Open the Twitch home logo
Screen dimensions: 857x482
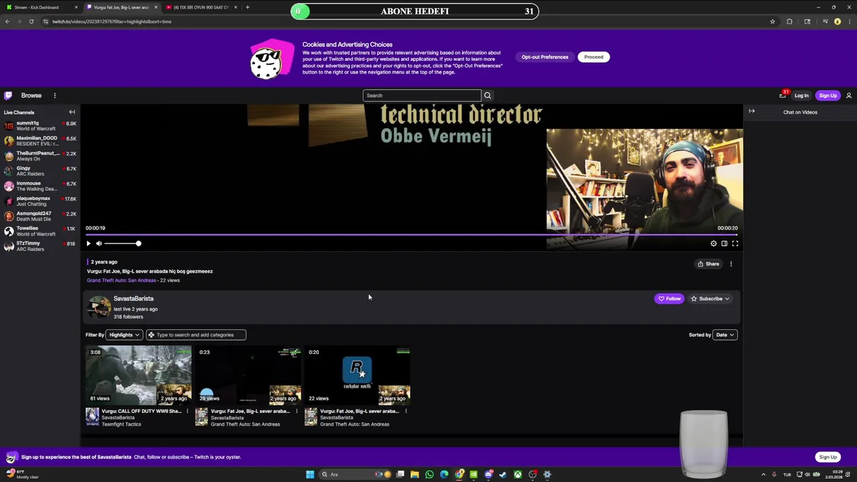(8, 95)
